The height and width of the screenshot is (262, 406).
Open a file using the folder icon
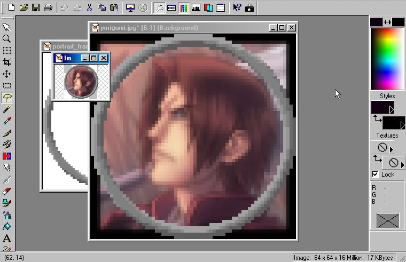click(24, 7)
